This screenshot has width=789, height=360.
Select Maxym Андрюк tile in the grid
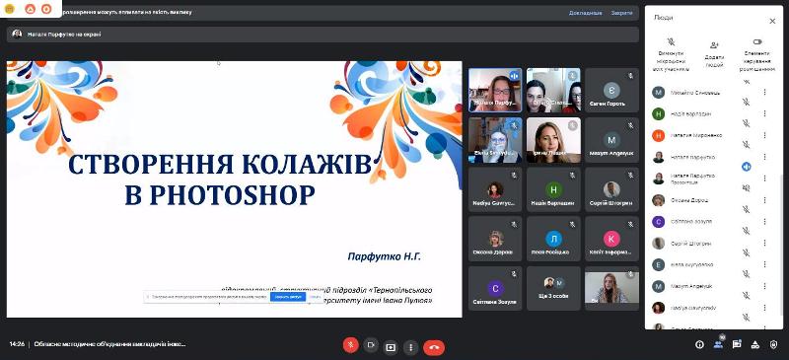611,140
